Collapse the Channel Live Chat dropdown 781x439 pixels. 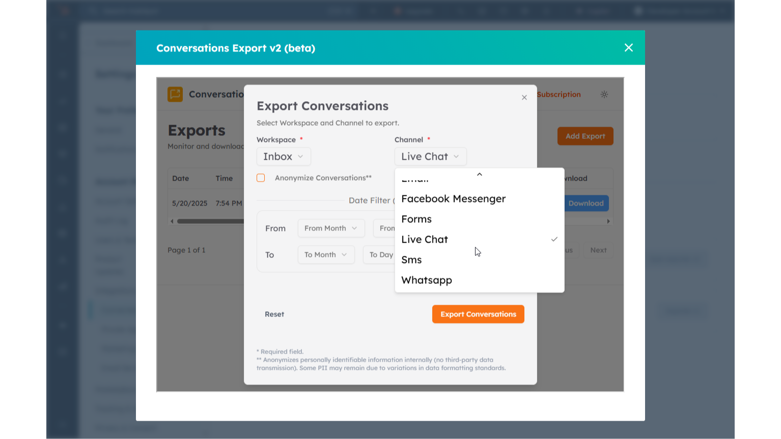pos(430,157)
